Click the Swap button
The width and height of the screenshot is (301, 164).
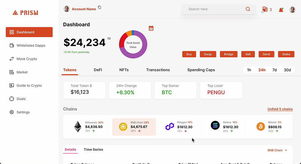pos(208,54)
